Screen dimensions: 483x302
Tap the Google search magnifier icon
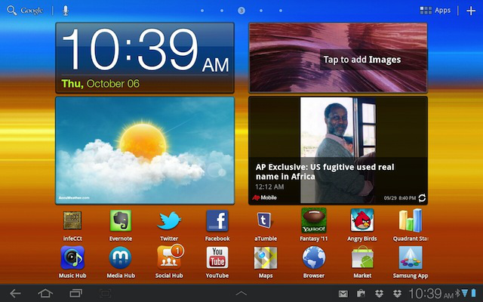12,11
